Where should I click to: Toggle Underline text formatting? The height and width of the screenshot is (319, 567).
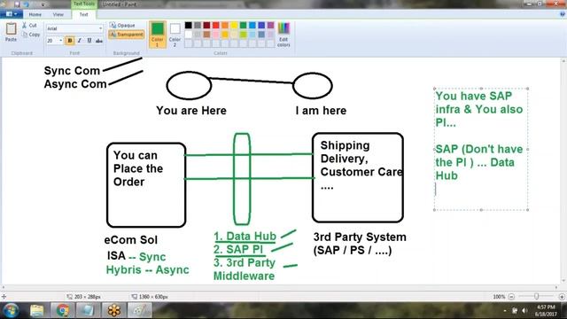tap(89, 41)
